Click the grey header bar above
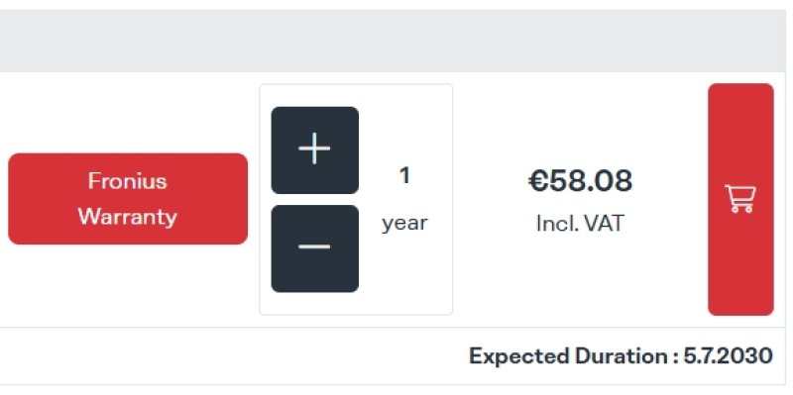 (393, 41)
